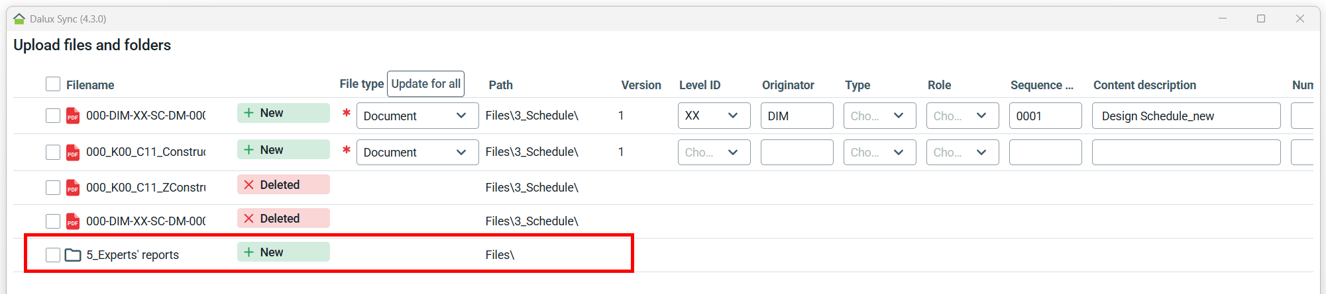Image resolution: width=1326 pixels, height=294 pixels.
Task: Open the Level ID dropdown showing XX
Action: 714,116
